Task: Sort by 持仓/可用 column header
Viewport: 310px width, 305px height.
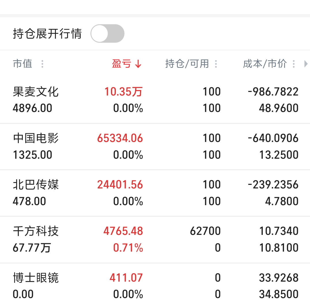Action: point(187,64)
